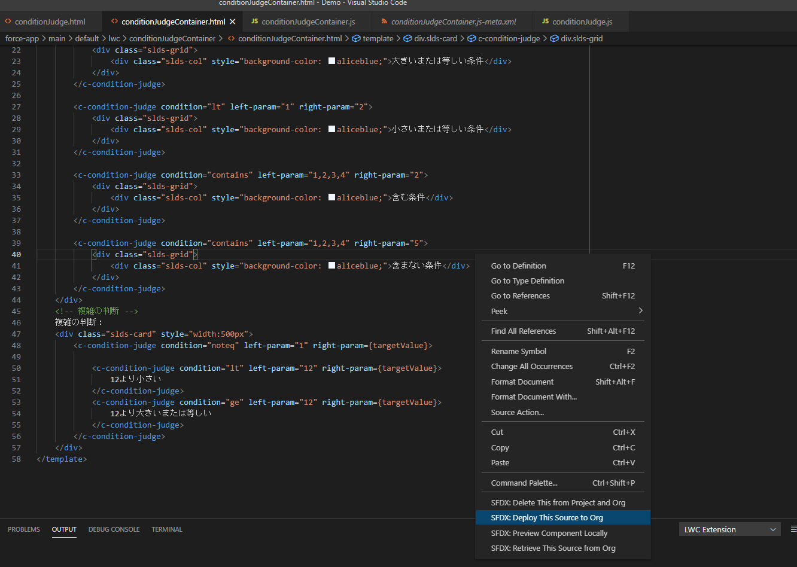
Task: Choose Rename Symbol in context menu
Action: tap(563, 351)
